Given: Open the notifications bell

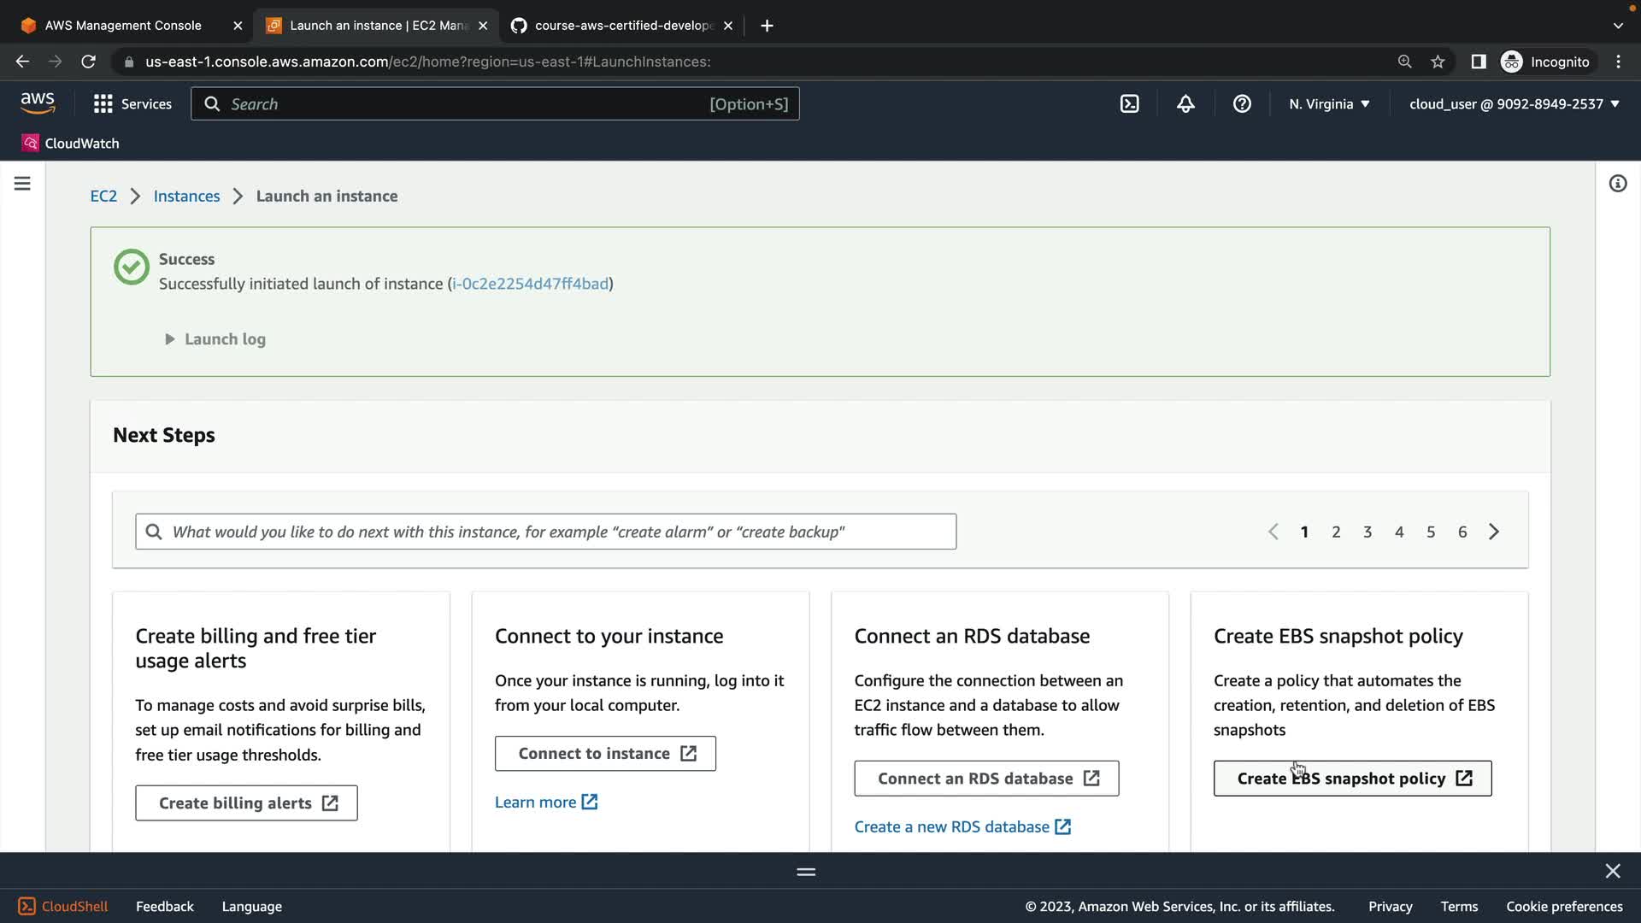Looking at the screenshot, I should click(x=1185, y=104).
